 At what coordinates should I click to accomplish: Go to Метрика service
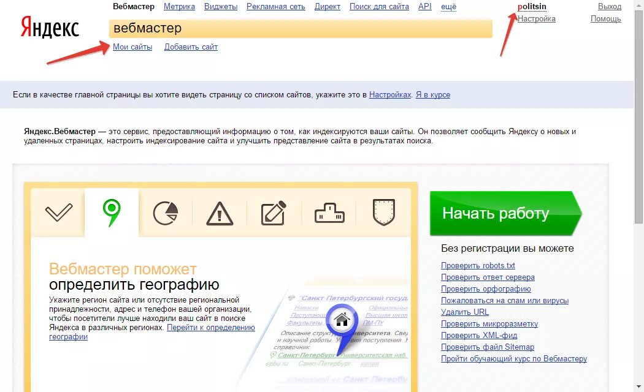[x=179, y=7]
